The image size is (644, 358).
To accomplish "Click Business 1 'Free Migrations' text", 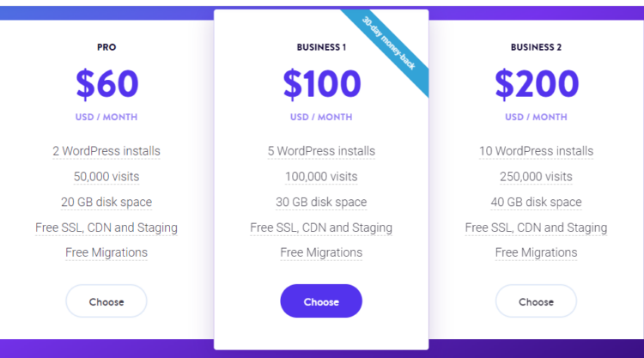I will [321, 252].
